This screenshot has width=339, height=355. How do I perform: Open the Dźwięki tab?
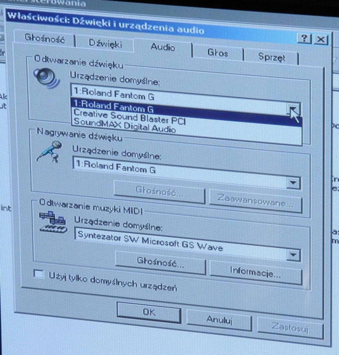tap(105, 44)
